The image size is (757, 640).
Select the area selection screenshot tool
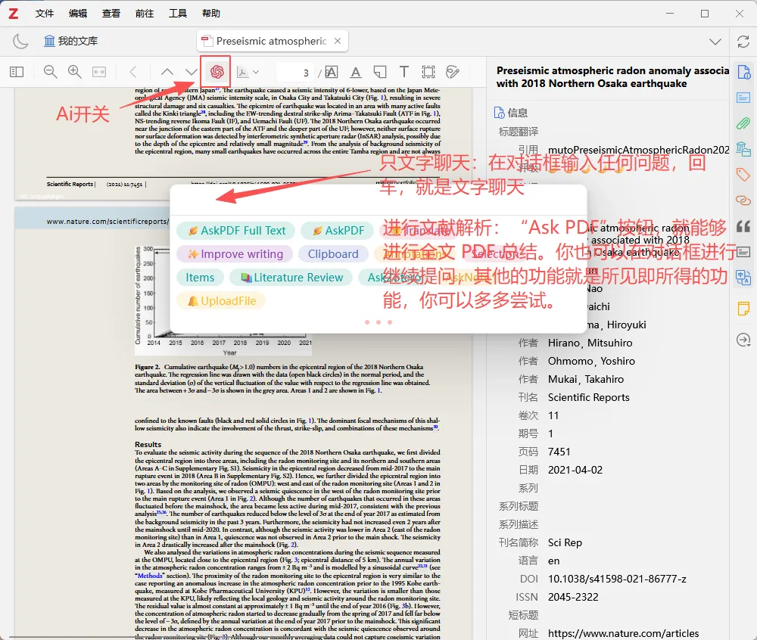pos(428,72)
